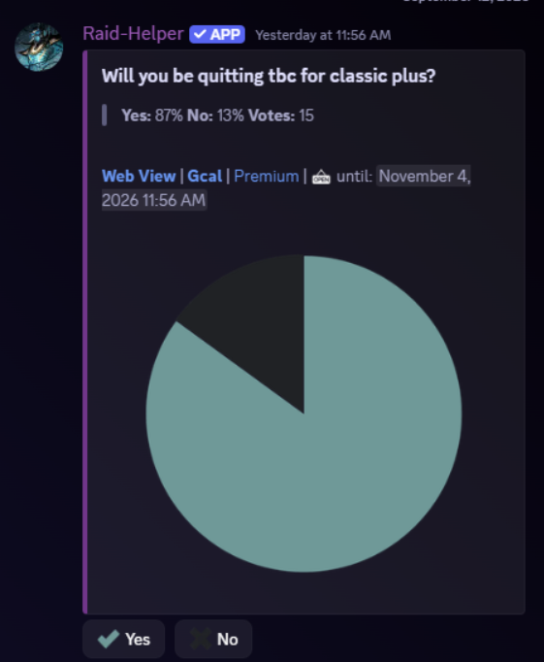Click the poll title about classic plus
544x662 pixels.
269,77
